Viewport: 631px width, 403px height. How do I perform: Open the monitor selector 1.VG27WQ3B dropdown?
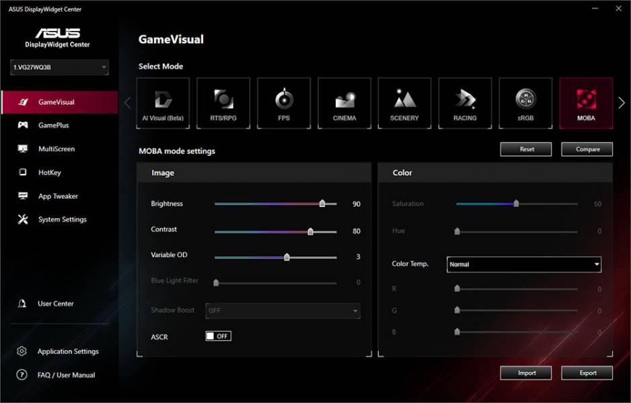point(60,67)
